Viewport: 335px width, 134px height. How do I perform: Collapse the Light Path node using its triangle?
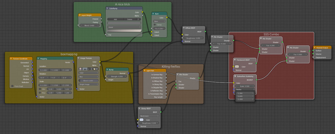145,71
